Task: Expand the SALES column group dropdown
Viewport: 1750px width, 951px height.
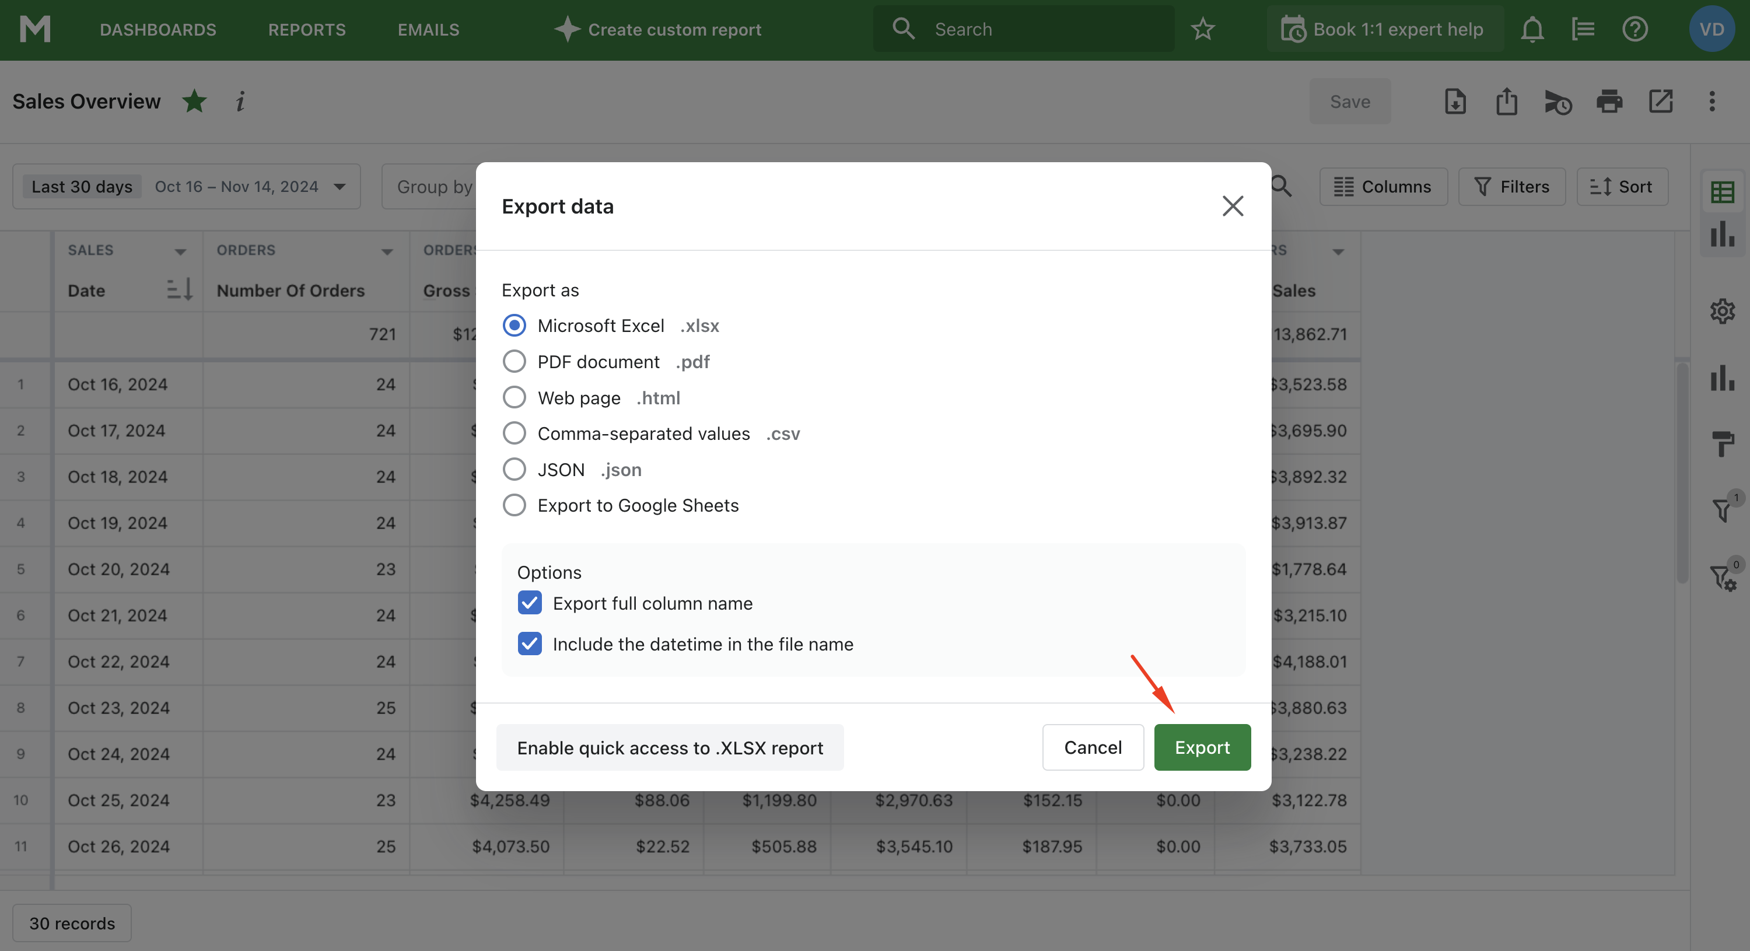Action: tap(180, 251)
